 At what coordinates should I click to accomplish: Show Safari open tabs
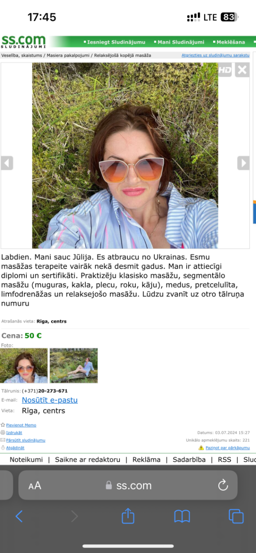236,516
